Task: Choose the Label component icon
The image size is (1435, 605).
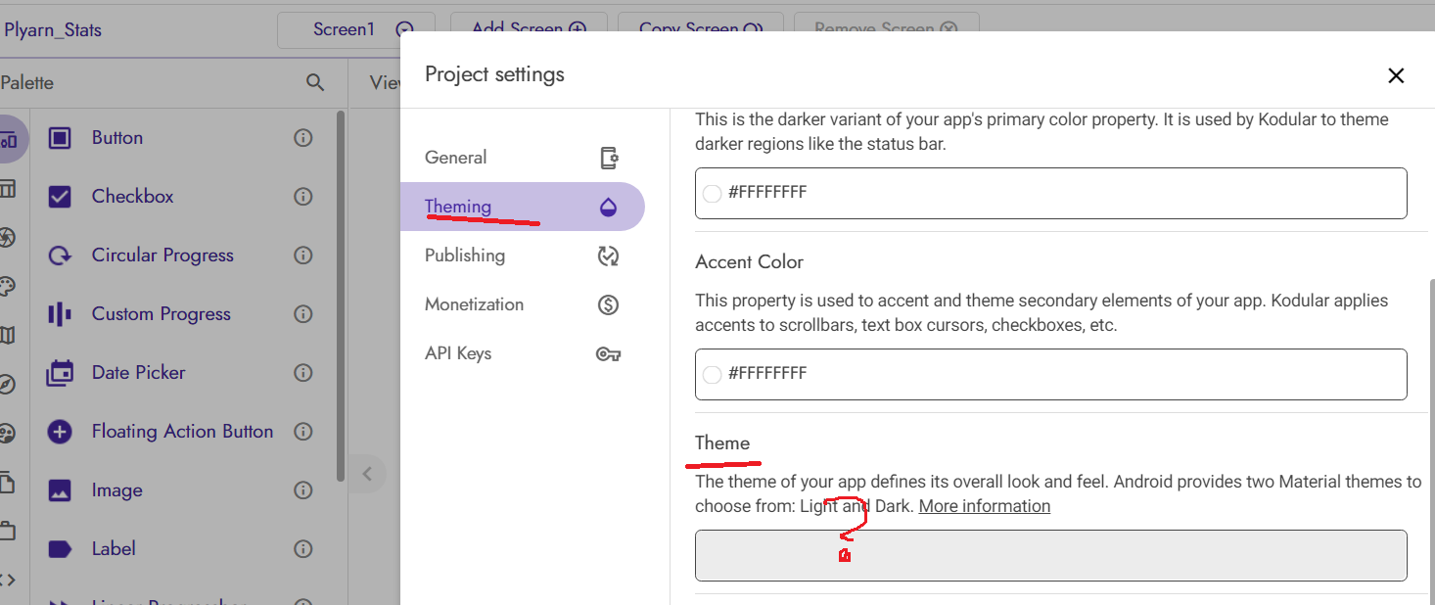Action: coord(60,549)
